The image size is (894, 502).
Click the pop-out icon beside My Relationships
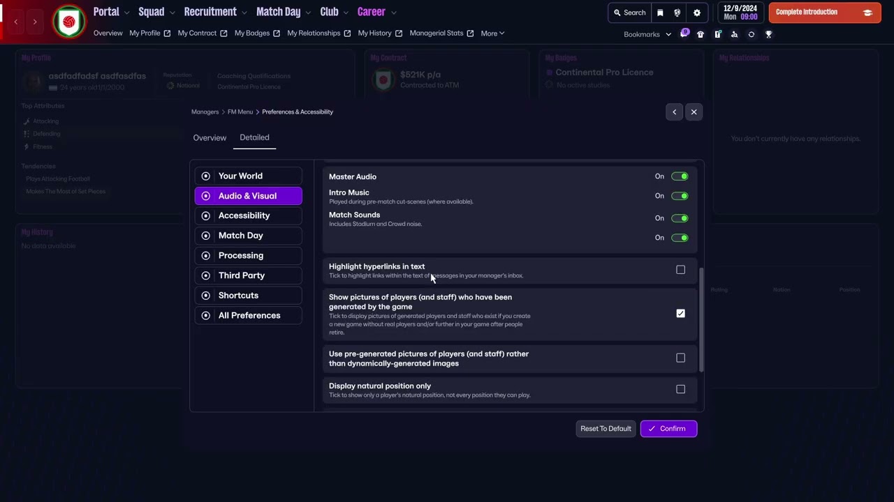347,33
